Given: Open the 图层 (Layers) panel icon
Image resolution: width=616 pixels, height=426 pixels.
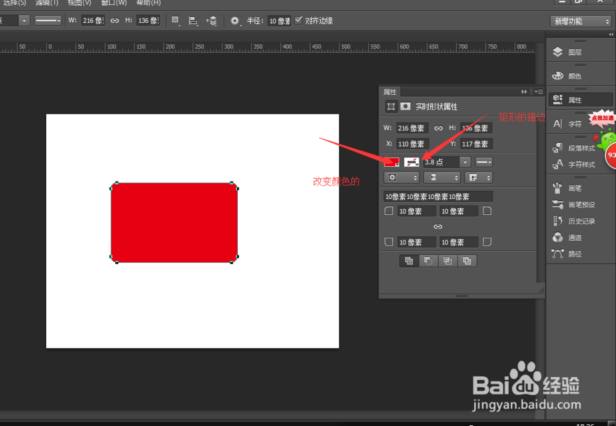Looking at the screenshot, I should coord(558,52).
